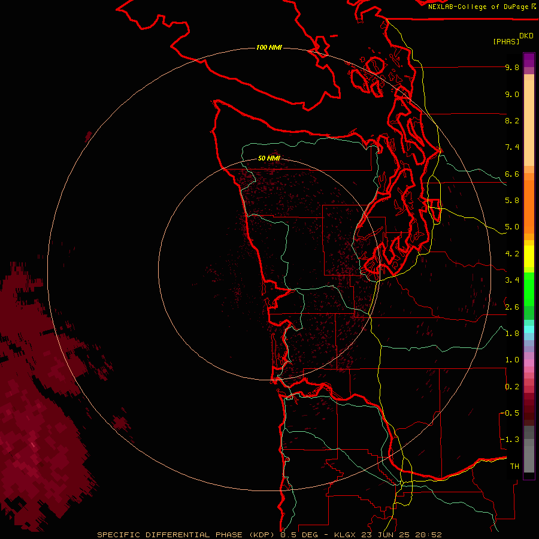Click the 3.4 value on the color scale
This screenshot has height=539, width=539.
(512, 280)
